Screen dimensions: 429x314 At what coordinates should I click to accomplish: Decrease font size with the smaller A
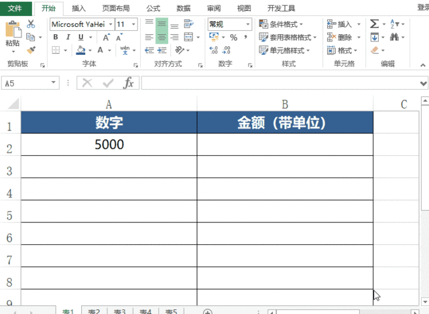click(x=119, y=37)
